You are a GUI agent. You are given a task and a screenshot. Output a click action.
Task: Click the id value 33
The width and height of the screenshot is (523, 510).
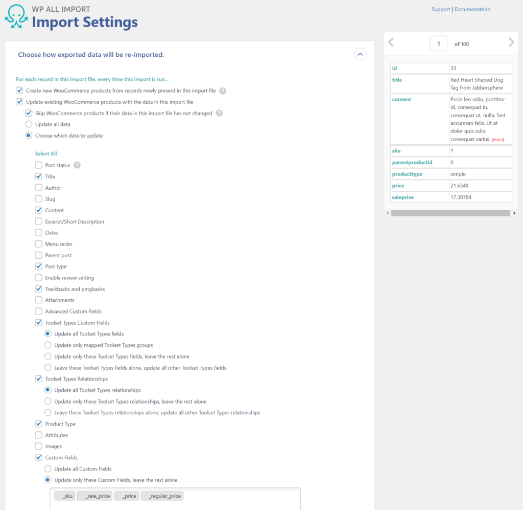point(454,68)
